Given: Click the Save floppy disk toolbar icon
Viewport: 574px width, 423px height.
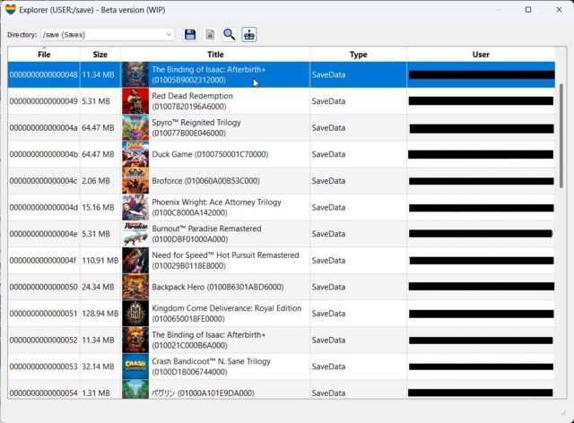Looking at the screenshot, I should coord(190,35).
